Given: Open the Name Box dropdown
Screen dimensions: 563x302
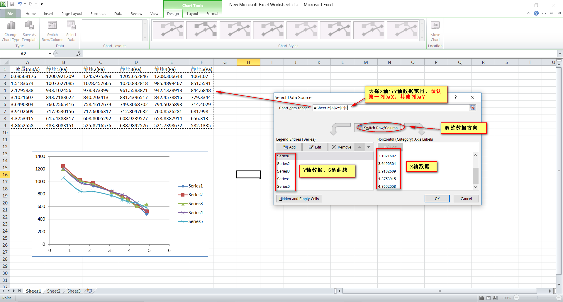Looking at the screenshot, I should coord(50,54).
